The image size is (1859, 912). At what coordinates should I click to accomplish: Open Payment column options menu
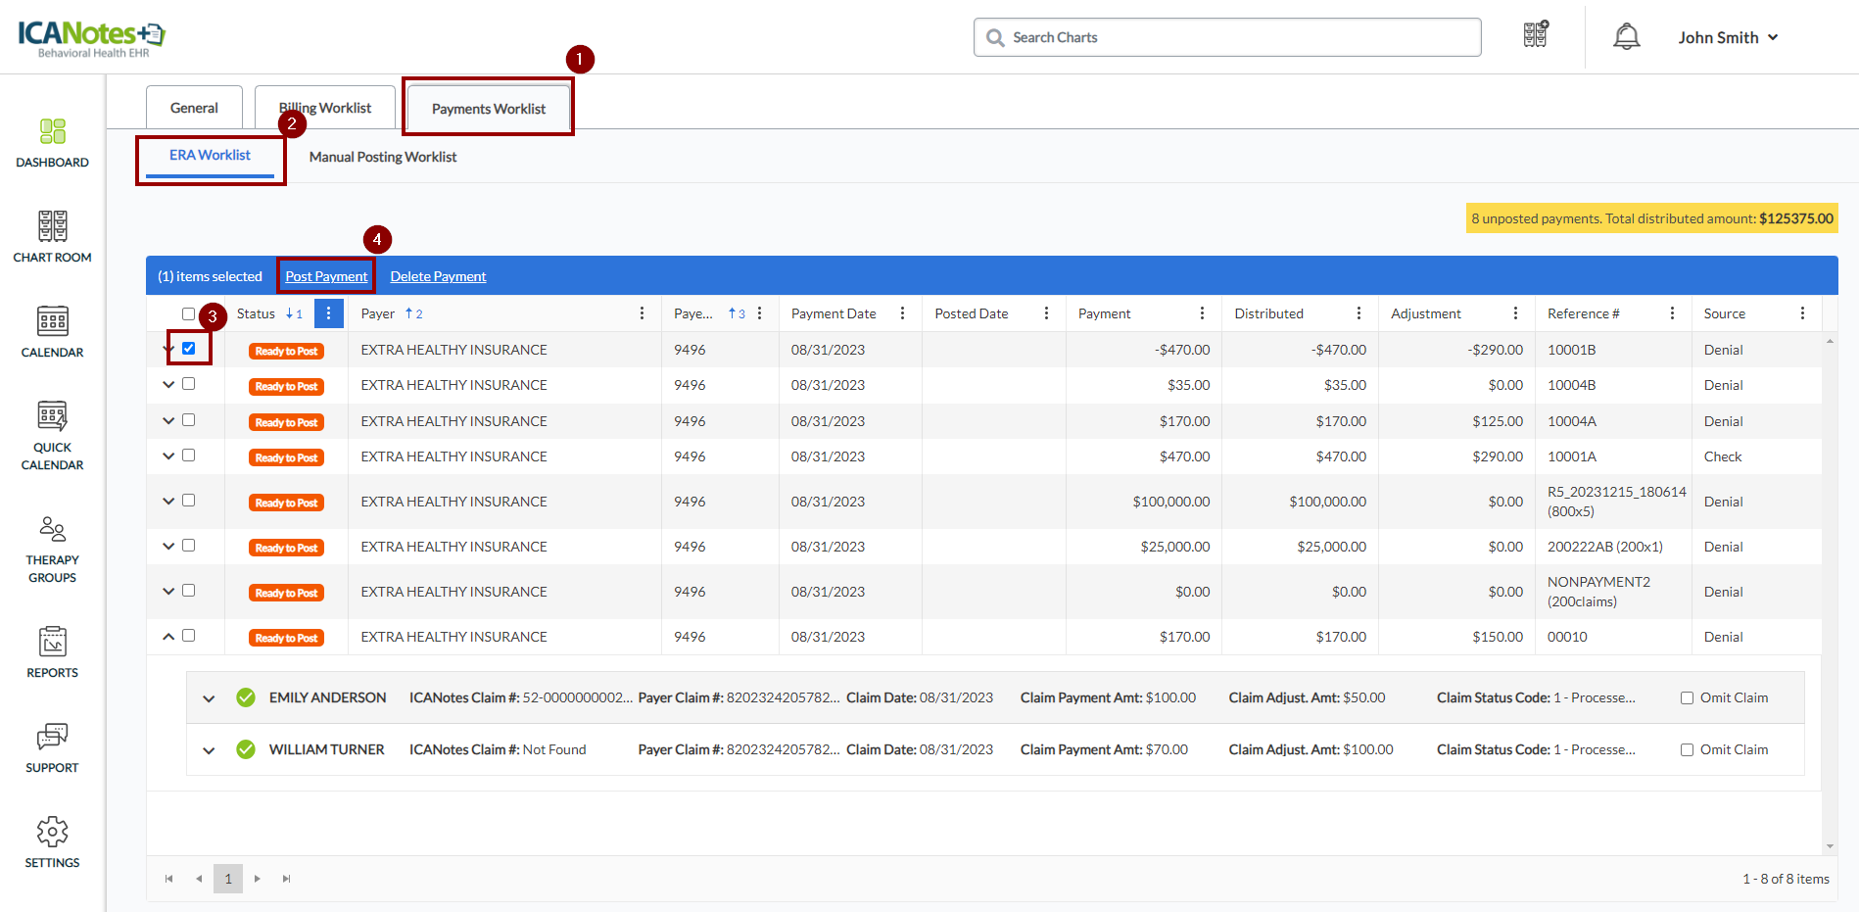(x=1202, y=313)
